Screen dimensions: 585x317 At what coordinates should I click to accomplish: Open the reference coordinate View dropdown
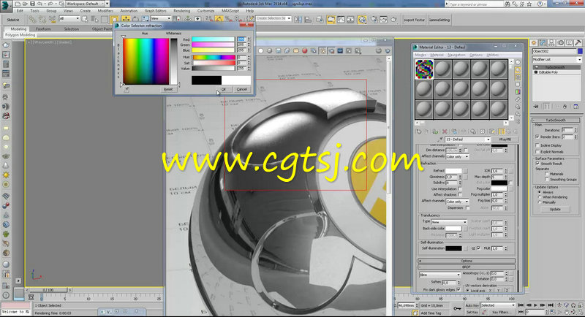tap(161, 18)
